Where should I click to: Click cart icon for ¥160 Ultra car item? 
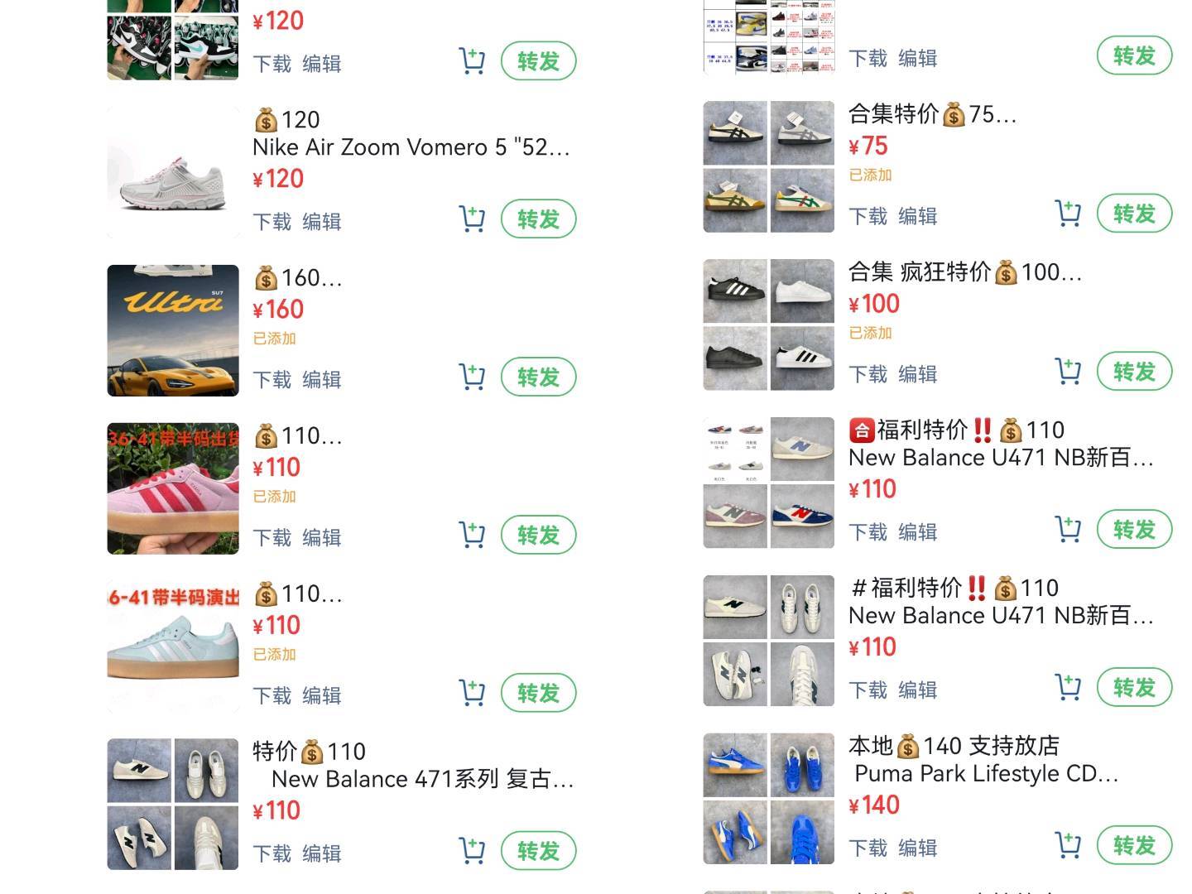point(472,377)
